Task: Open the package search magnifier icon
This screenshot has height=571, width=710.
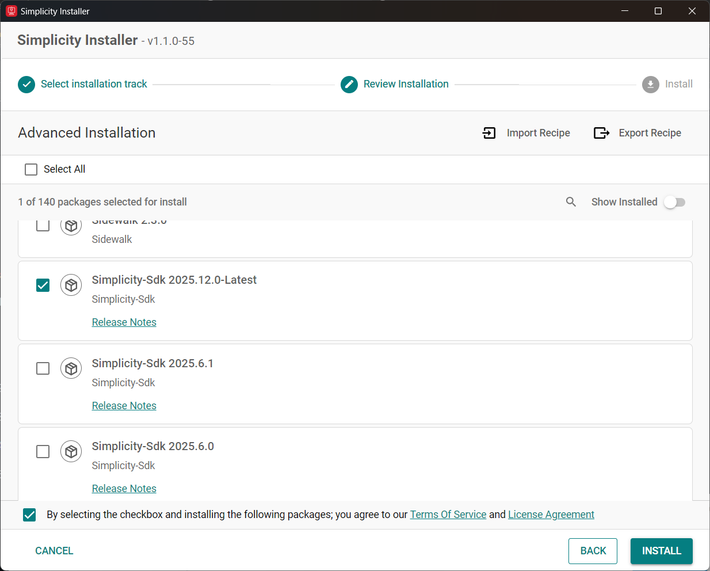Action: pyautogui.click(x=571, y=202)
